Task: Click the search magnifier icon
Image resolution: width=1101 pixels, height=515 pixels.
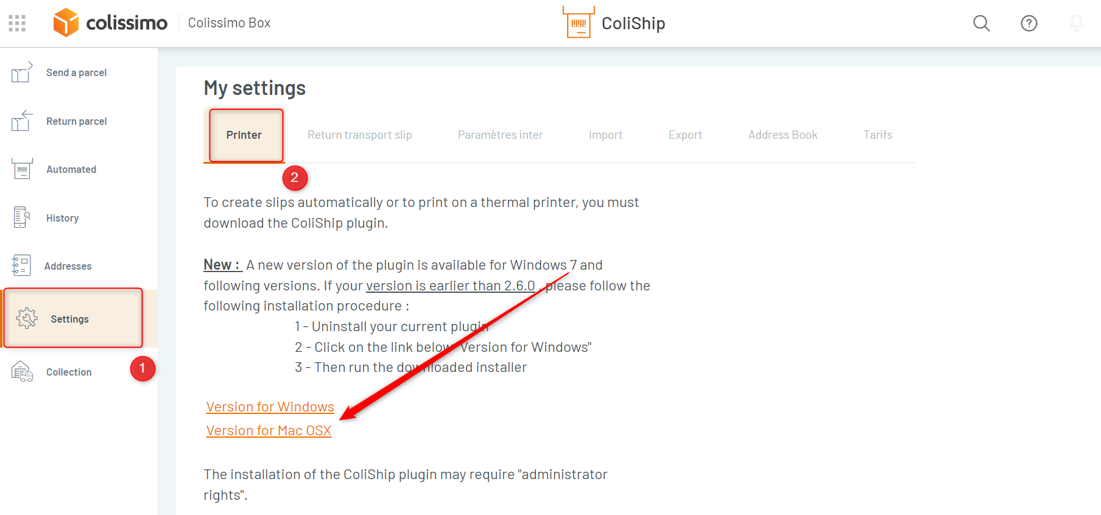Action: click(x=981, y=23)
